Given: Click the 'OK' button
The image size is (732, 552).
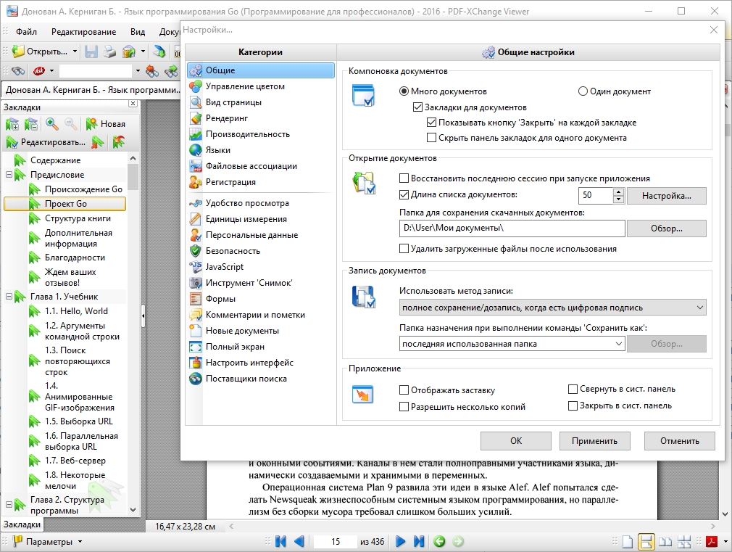Looking at the screenshot, I should [516, 441].
